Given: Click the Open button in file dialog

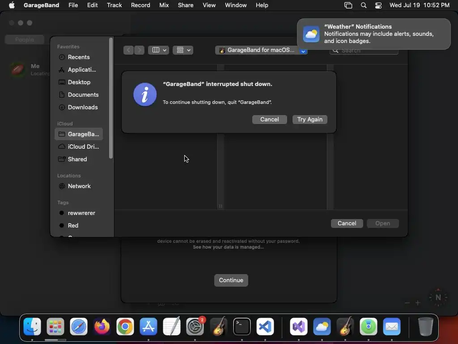Looking at the screenshot, I should (x=383, y=223).
